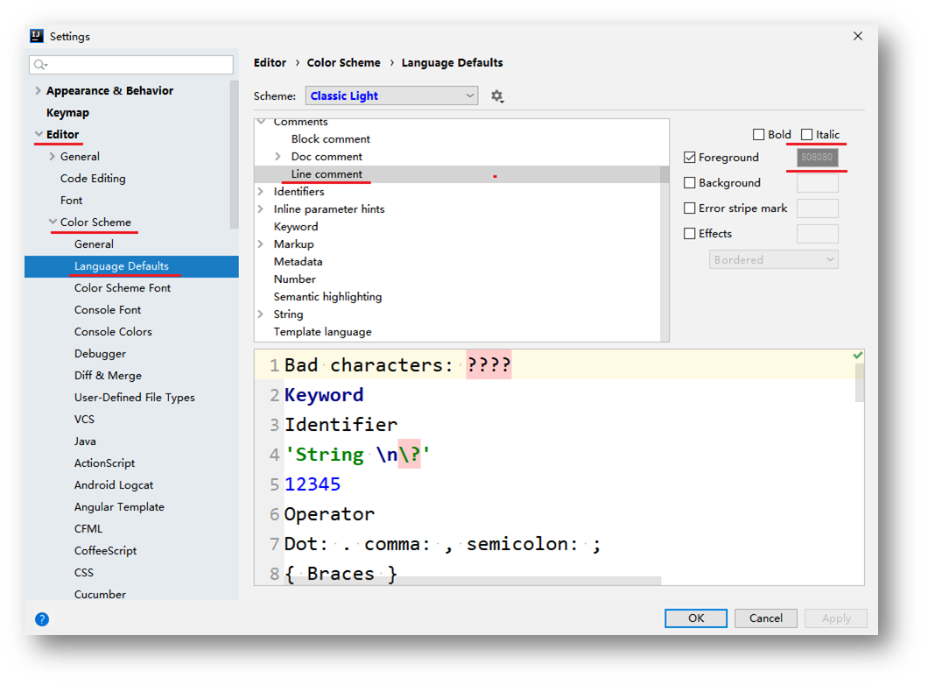Select Metadata in the attributes list
The height and width of the screenshot is (685, 928).
coord(298,262)
